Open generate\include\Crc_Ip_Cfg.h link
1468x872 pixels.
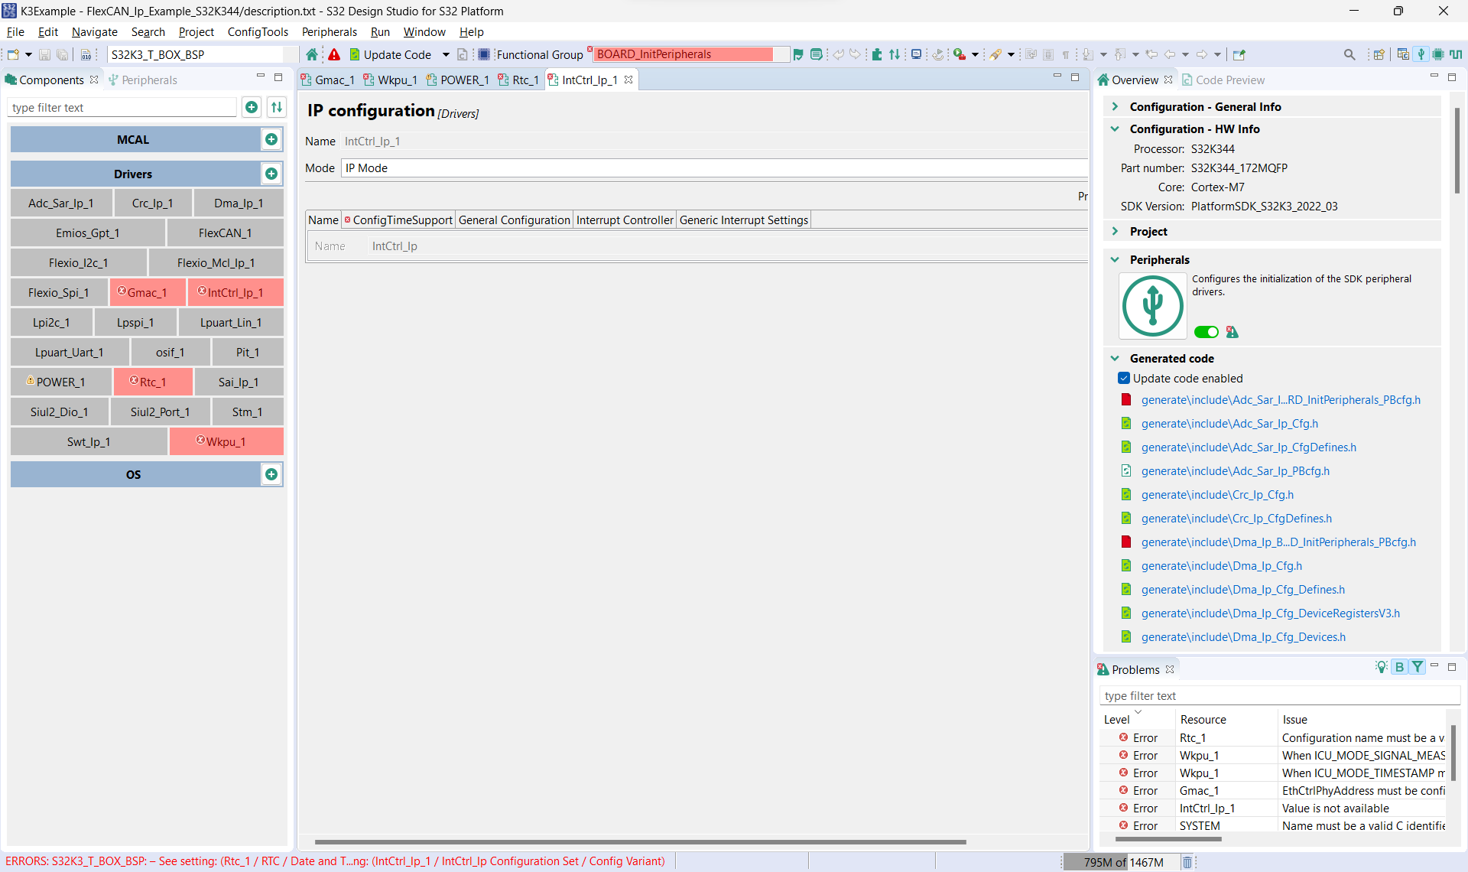pos(1217,495)
